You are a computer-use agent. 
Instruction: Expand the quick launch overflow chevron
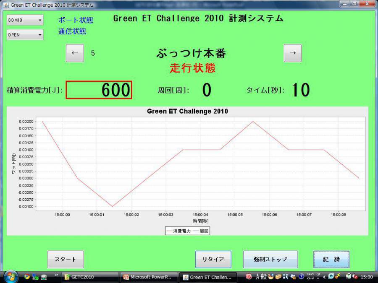click(x=56, y=275)
